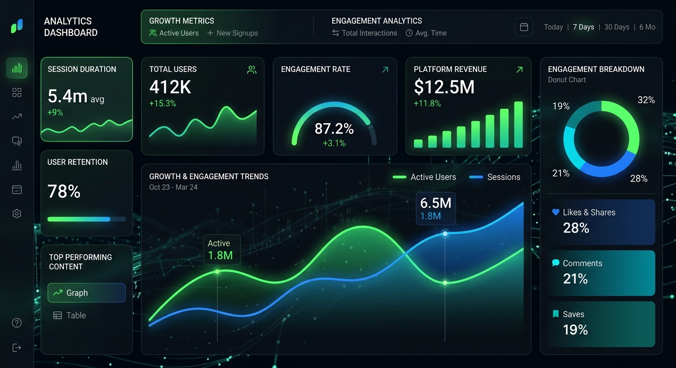The height and width of the screenshot is (368, 676).
Task: Select the bar chart analytics icon in sidebar
Action: (16, 68)
